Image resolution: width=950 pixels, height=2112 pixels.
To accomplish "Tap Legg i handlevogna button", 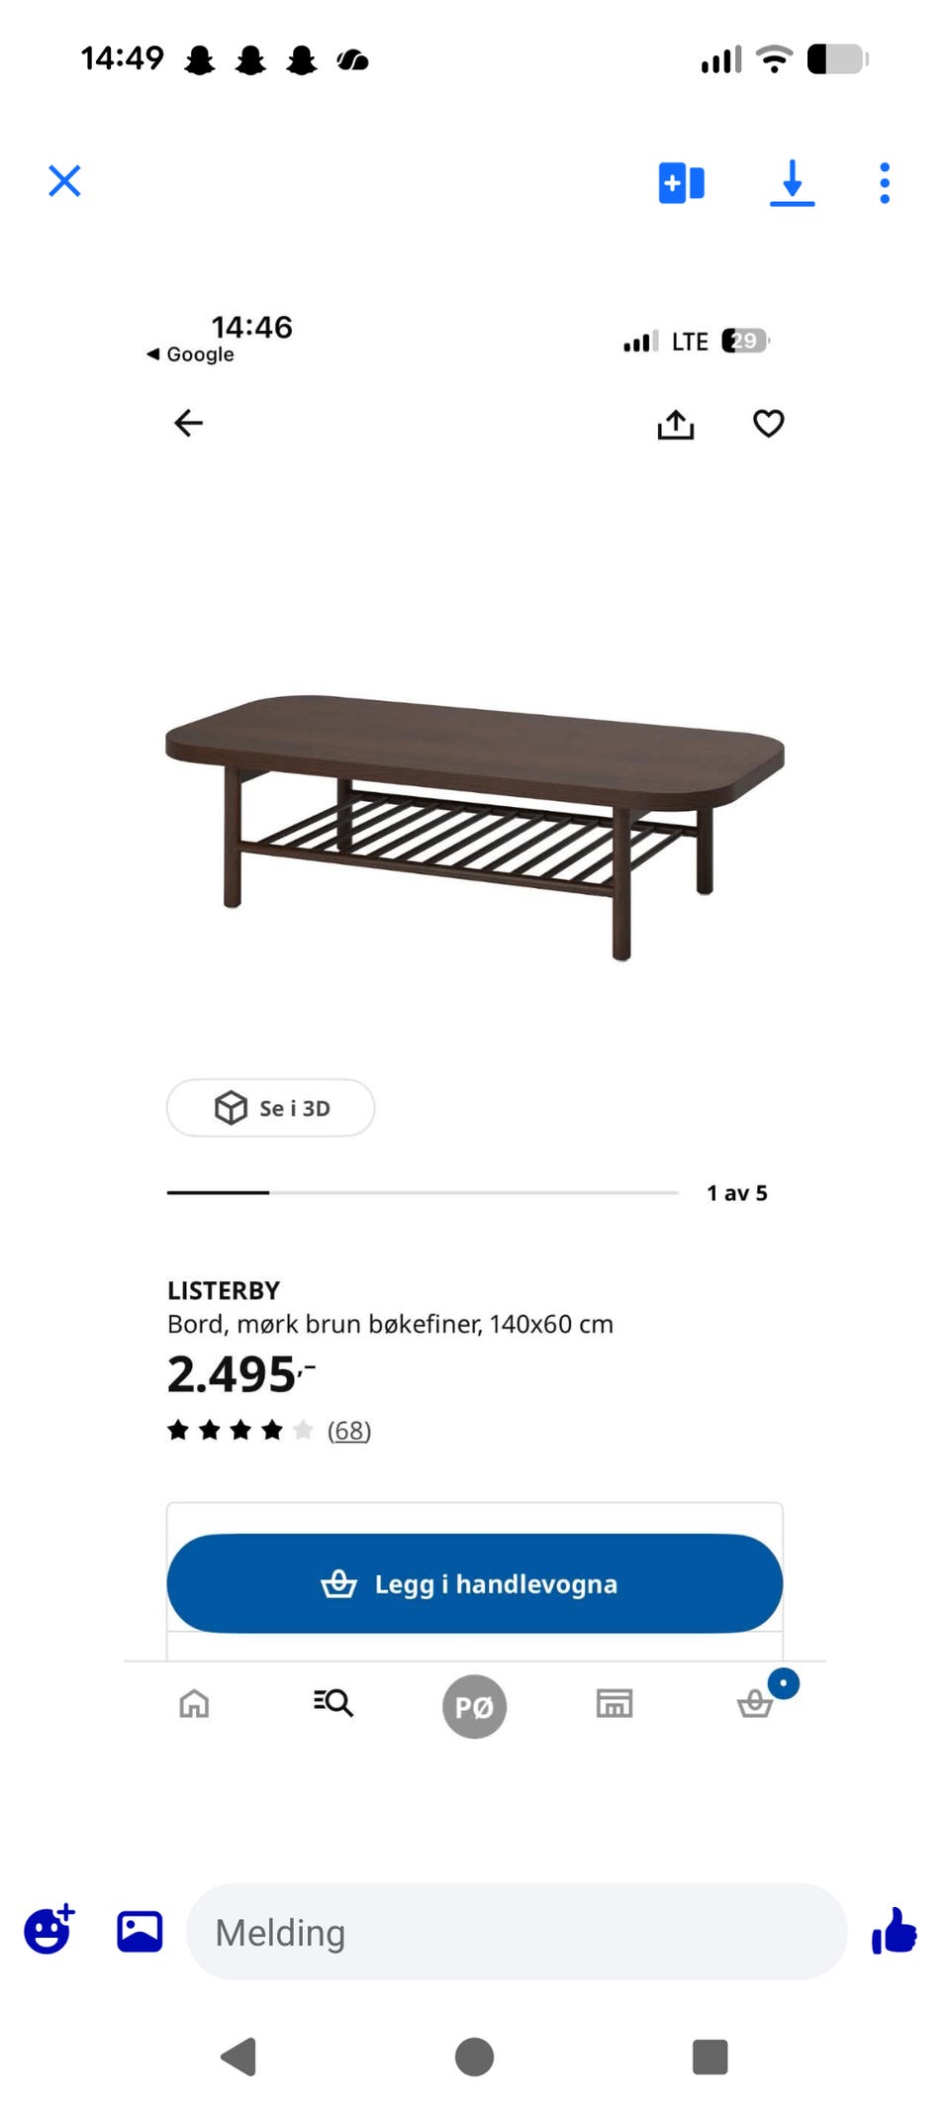I will pos(474,1583).
